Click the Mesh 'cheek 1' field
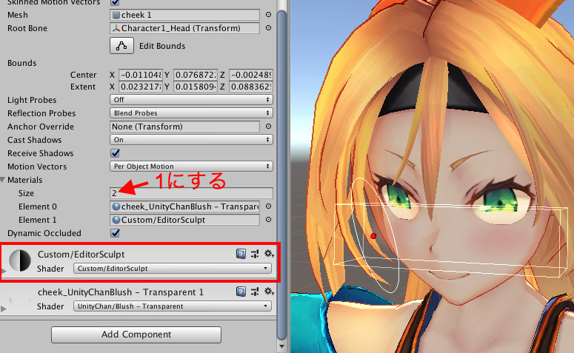This screenshot has width=574, height=353. pyautogui.click(x=184, y=15)
